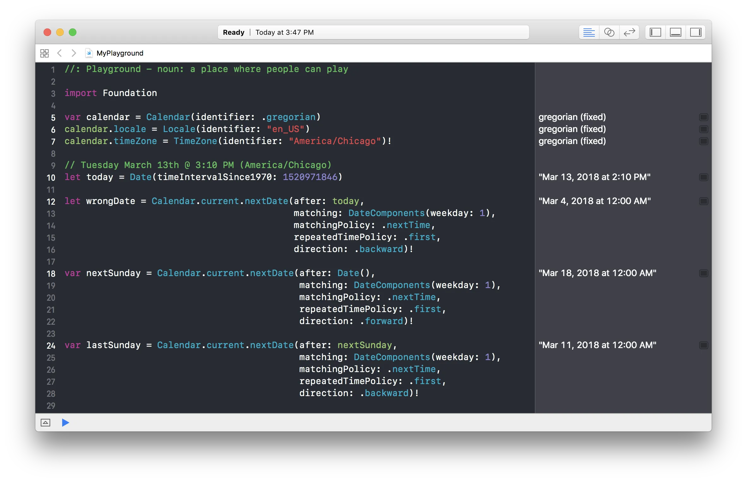Click line number 24 in gutter
Image resolution: width=747 pixels, height=482 pixels.
pos(51,346)
